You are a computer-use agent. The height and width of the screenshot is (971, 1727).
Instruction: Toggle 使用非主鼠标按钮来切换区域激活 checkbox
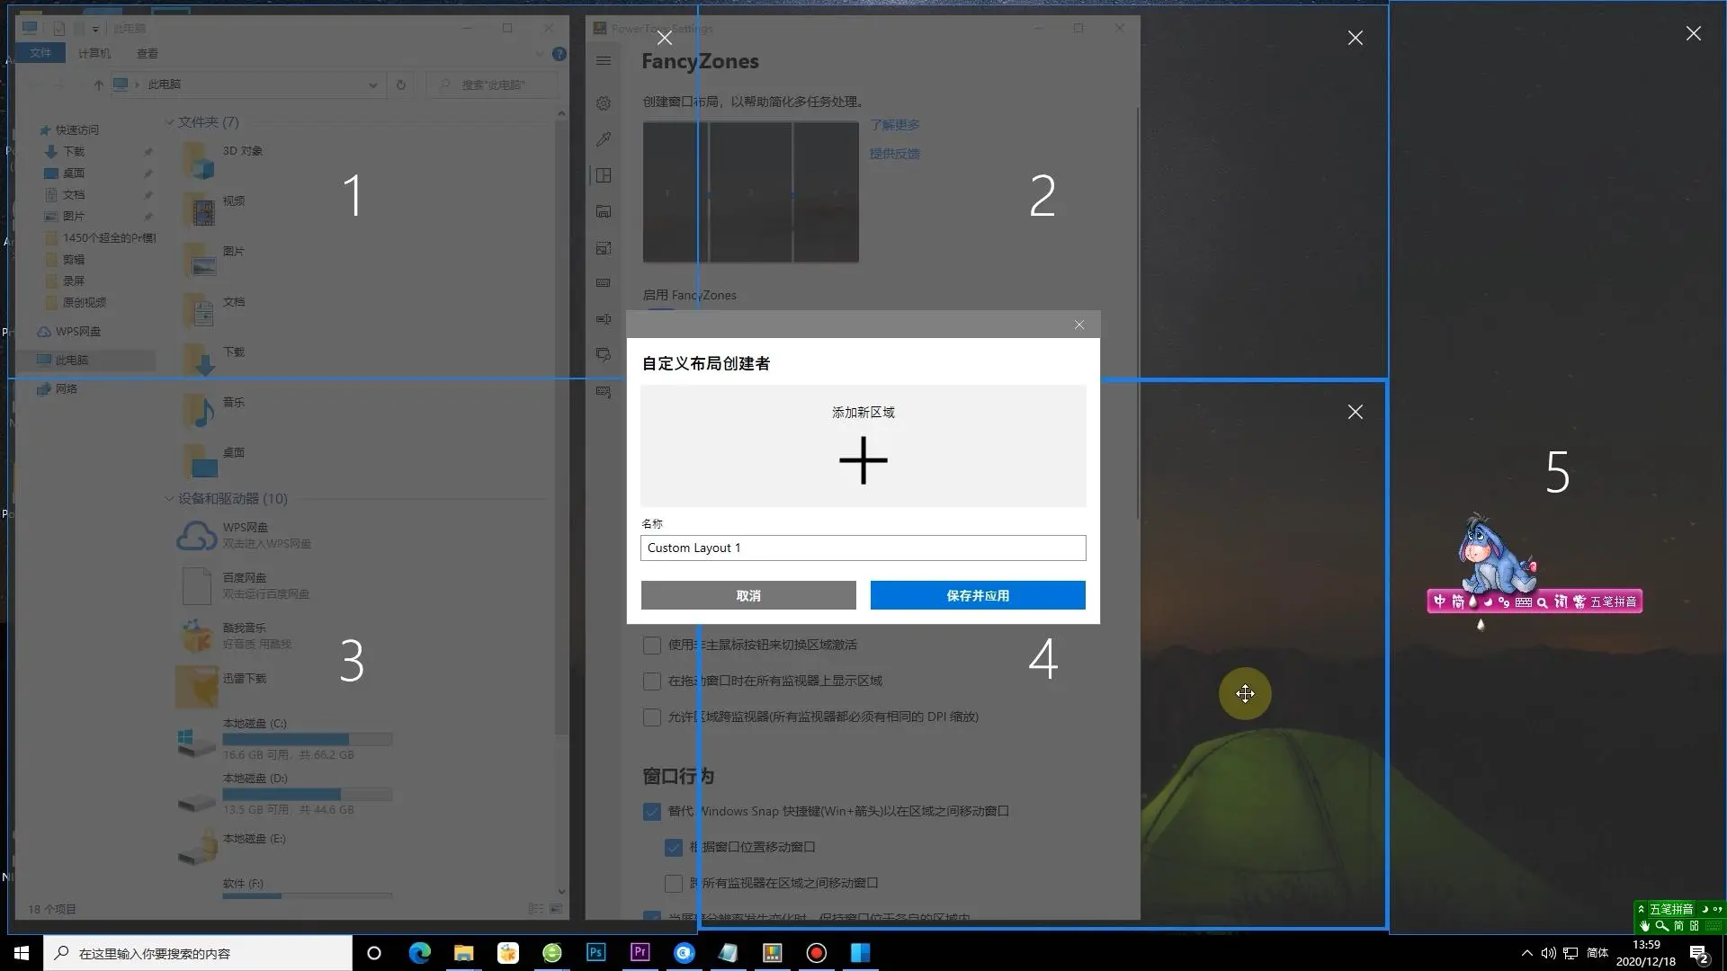pos(652,646)
